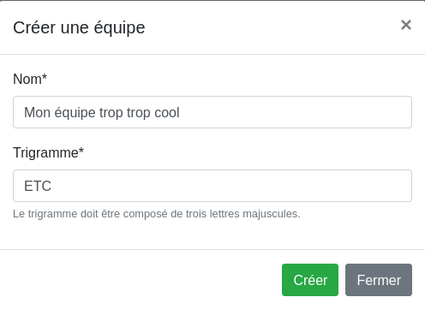Click the grey Fermer button

379,280
